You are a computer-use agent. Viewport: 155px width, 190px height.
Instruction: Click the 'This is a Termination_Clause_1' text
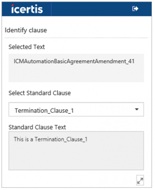[50, 139]
